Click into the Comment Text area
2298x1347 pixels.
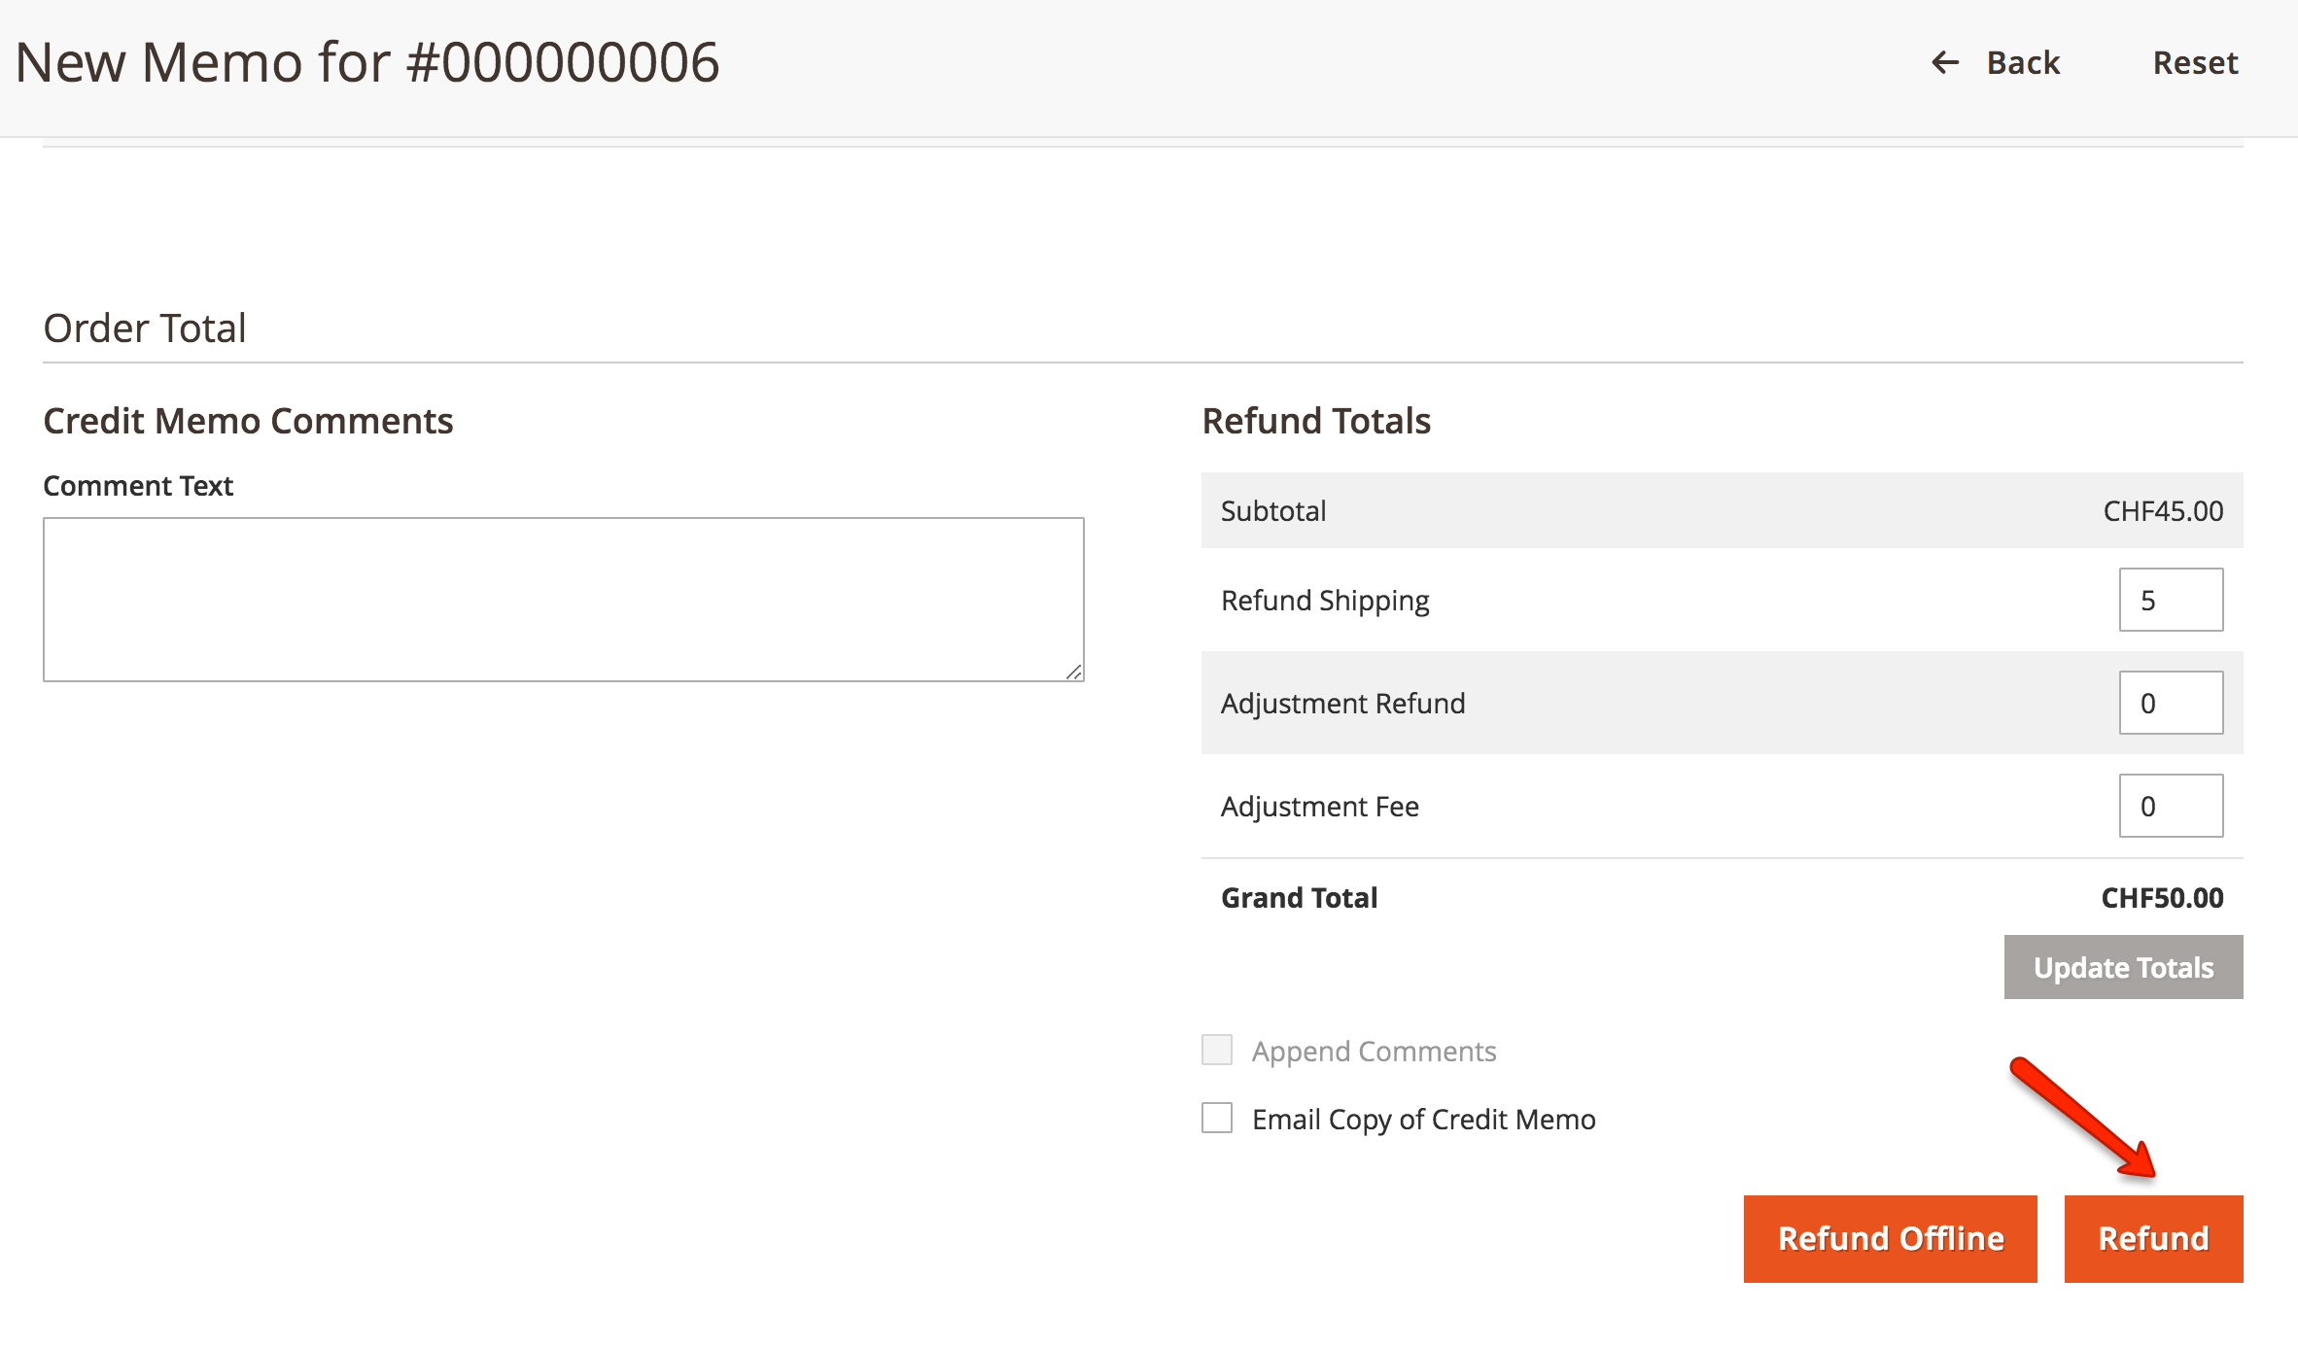point(564,598)
